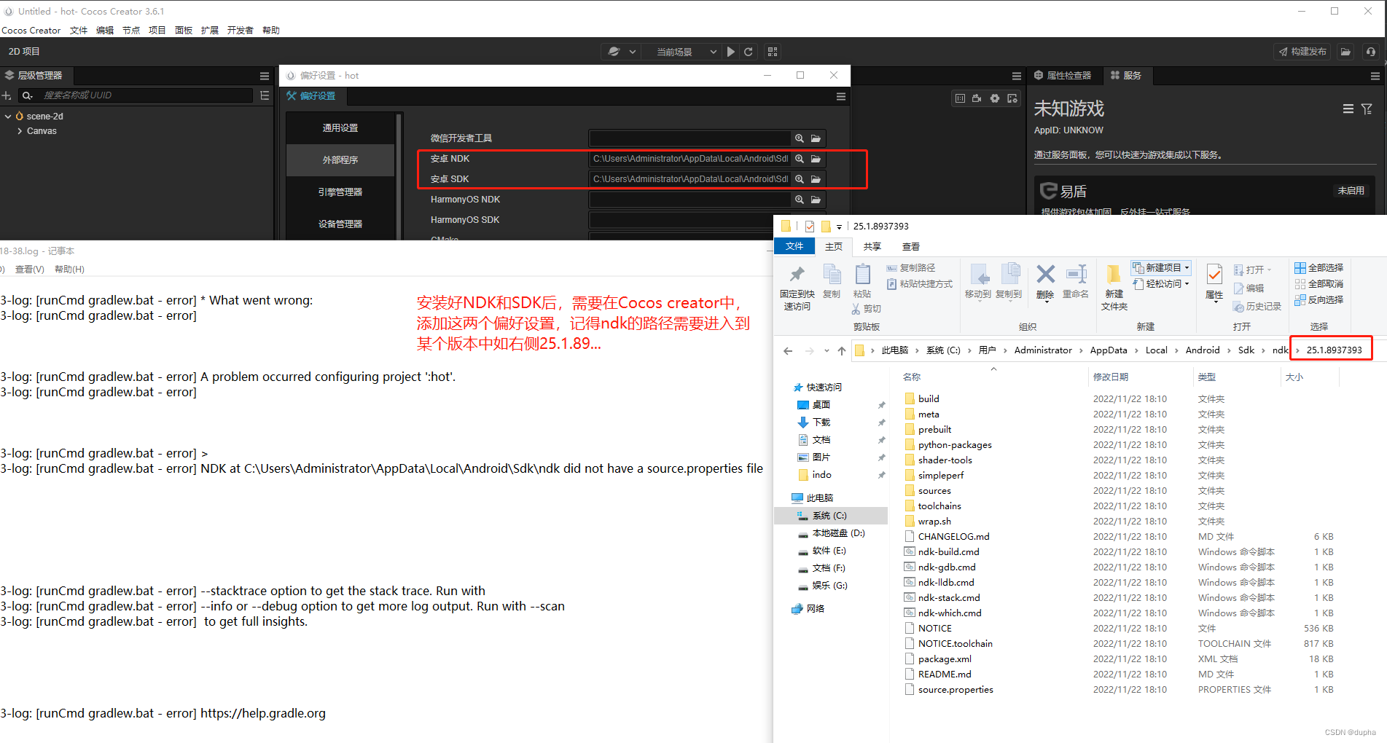Click the play preview button in Cocos toolbar

(x=730, y=52)
